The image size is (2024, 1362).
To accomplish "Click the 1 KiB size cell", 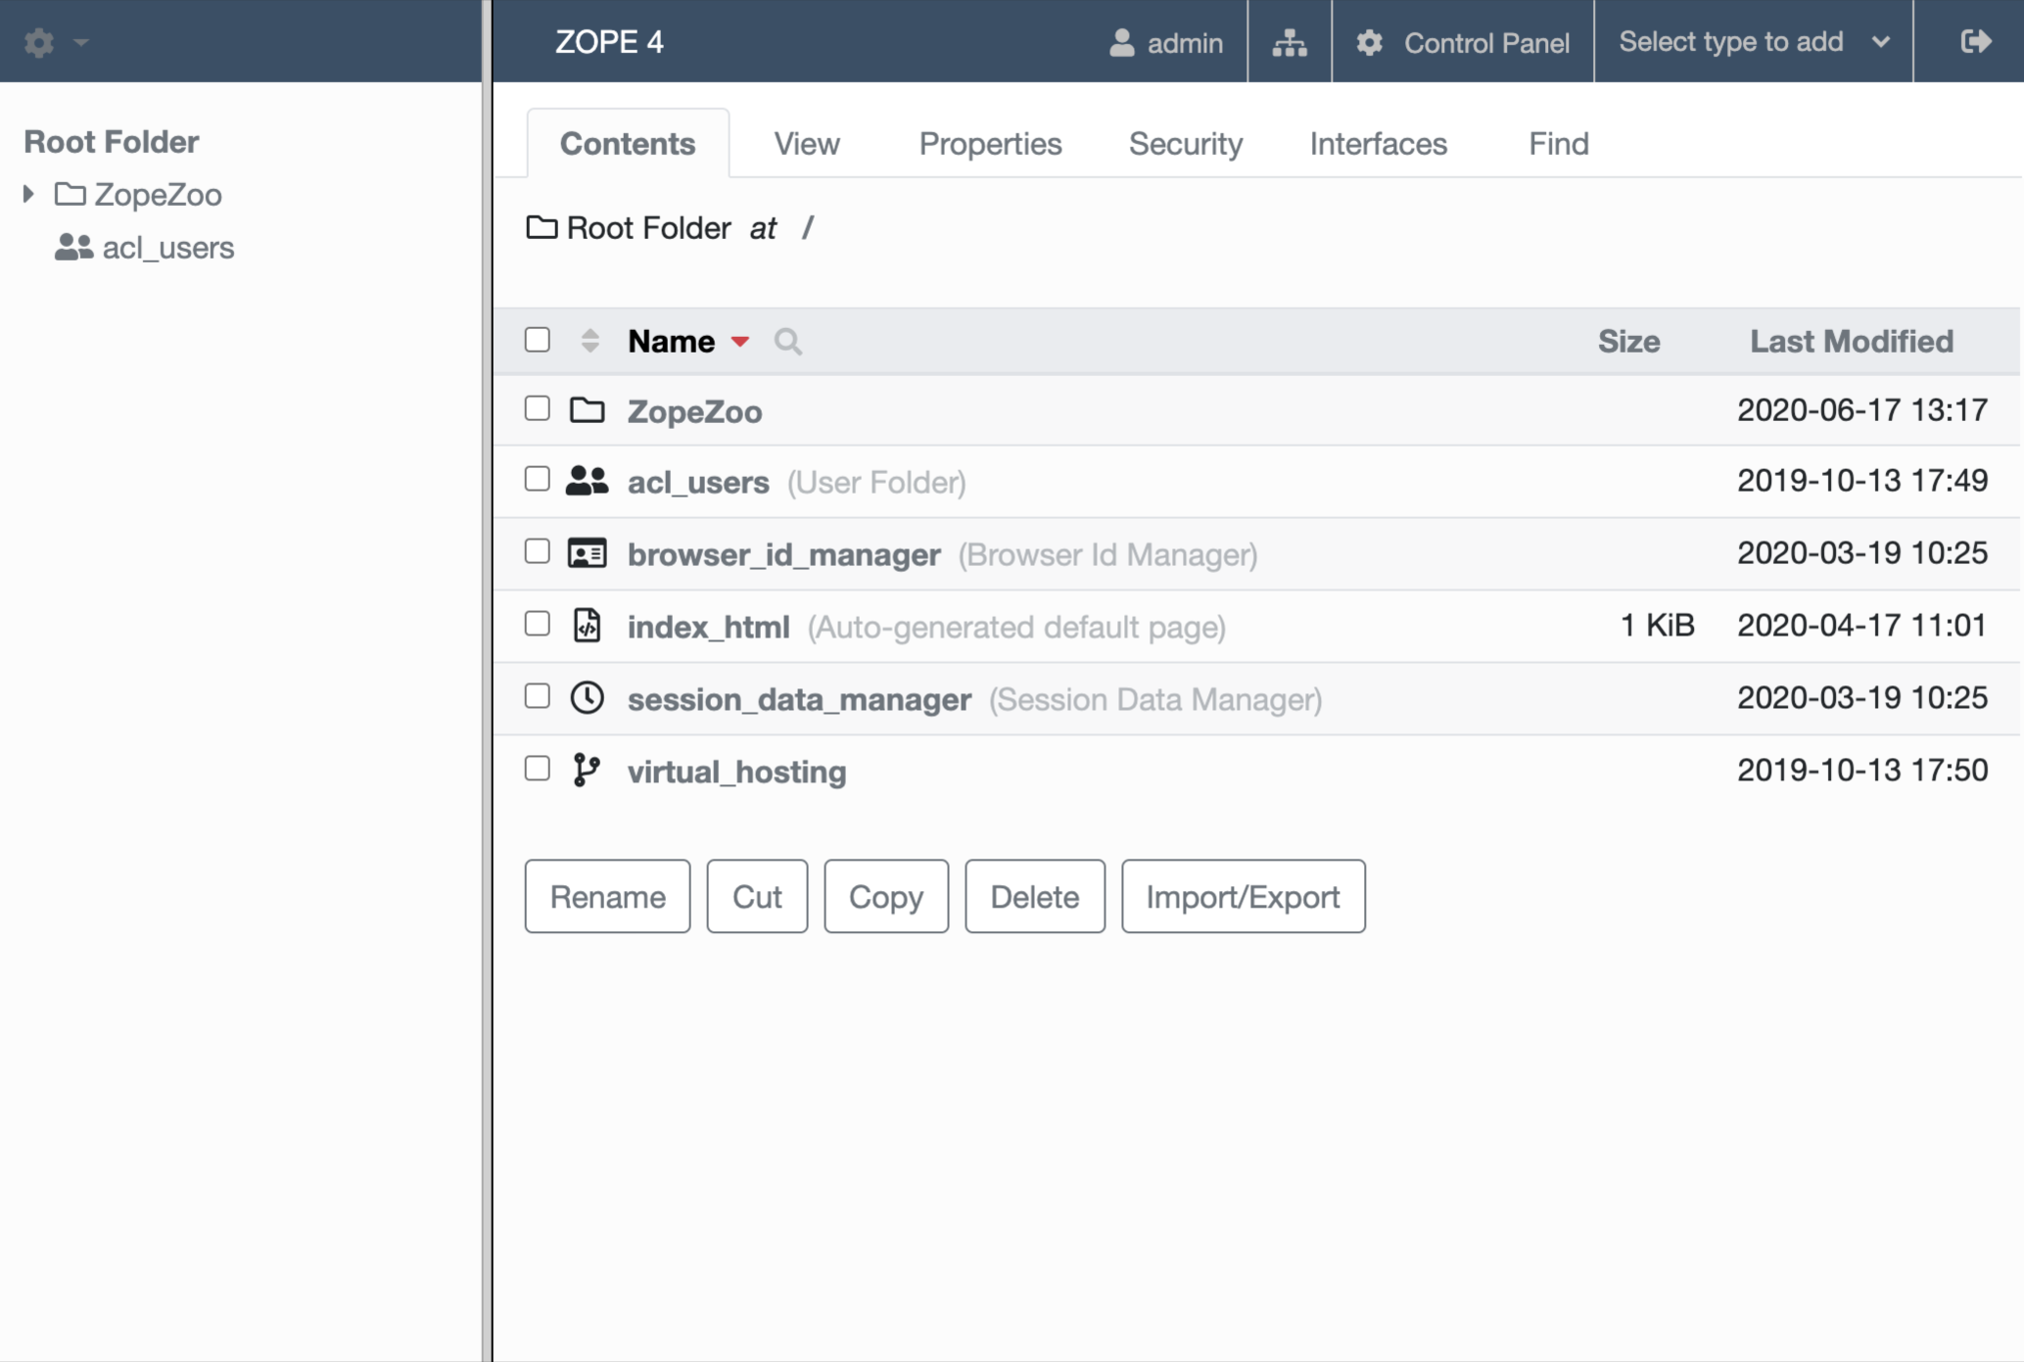I will [1657, 625].
